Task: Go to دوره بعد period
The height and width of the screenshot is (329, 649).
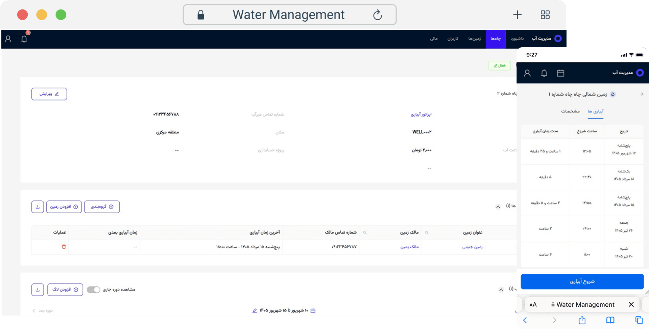Action: pyautogui.click(x=43, y=310)
